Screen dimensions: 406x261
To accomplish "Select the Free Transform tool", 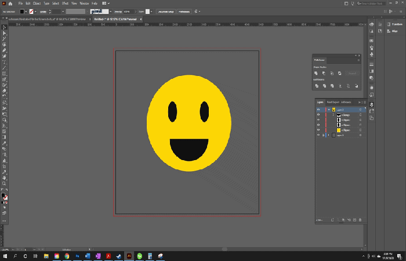I will tap(4, 114).
